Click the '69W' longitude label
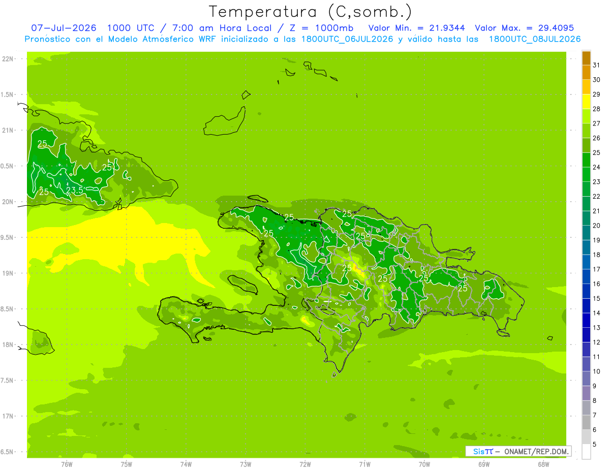Image resolution: width=610 pixels, height=471 pixels. click(x=484, y=464)
